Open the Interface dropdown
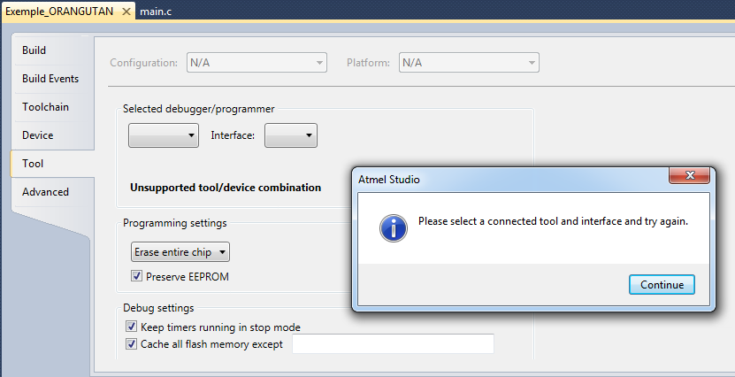Image resolution: width=735 pixels, height=377 pixels. [x=291, y=135]
